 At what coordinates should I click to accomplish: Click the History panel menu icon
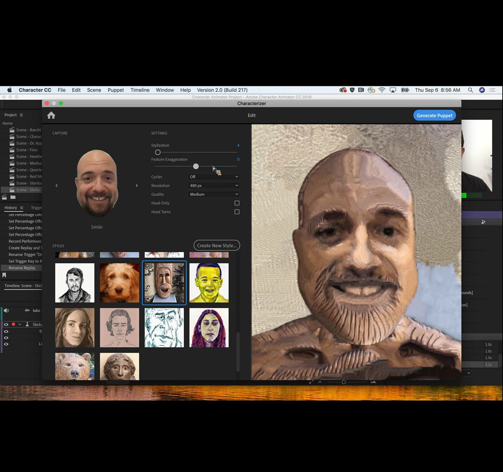tap(22, 208)
